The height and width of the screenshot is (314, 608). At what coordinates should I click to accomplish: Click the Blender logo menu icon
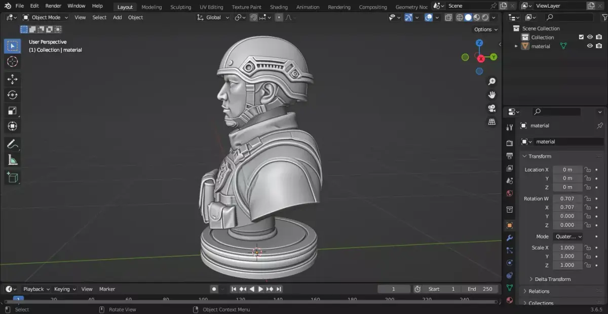8,6
